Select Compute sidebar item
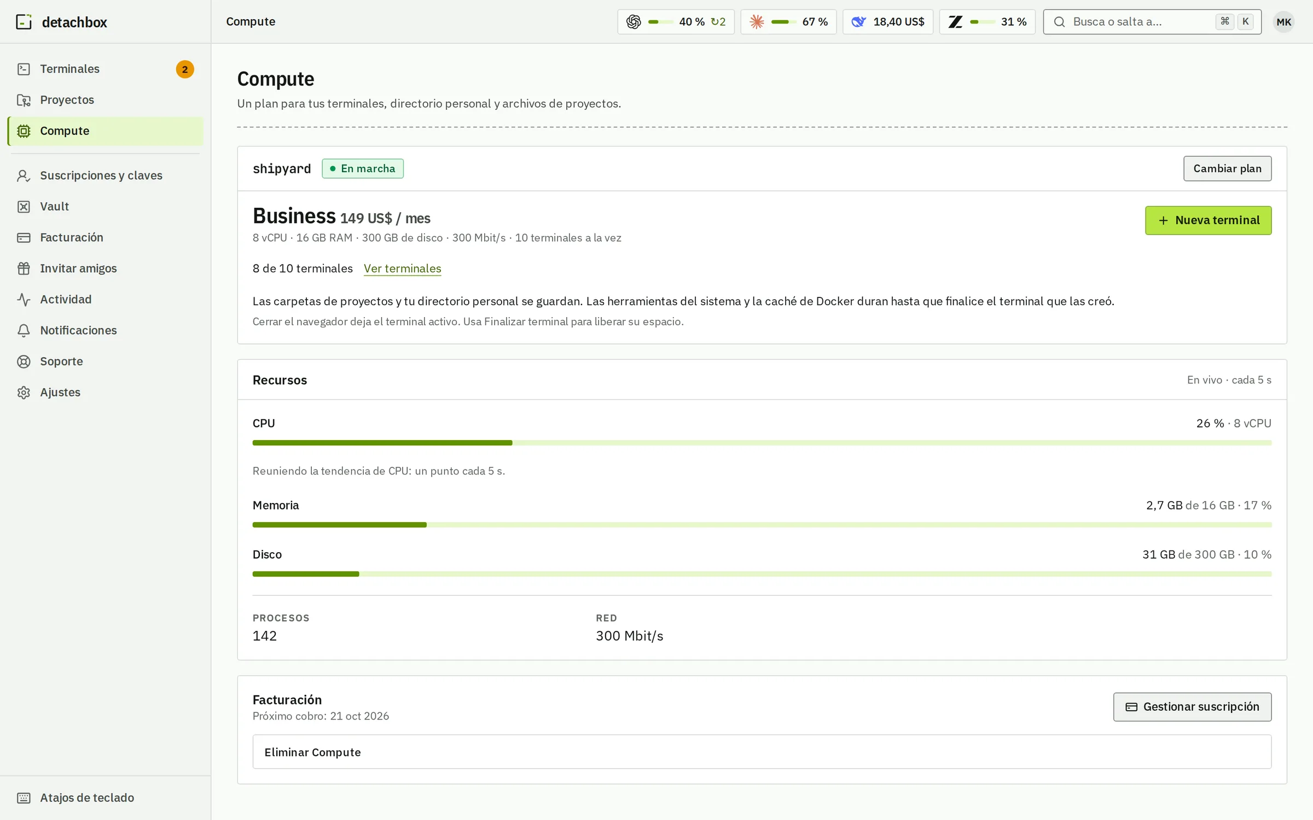The width and height of the screenshot is (1313, 820). 106,131
